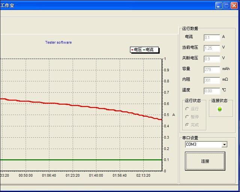
Task: Select the 完成 radio button
Action: tap(187, 124)
